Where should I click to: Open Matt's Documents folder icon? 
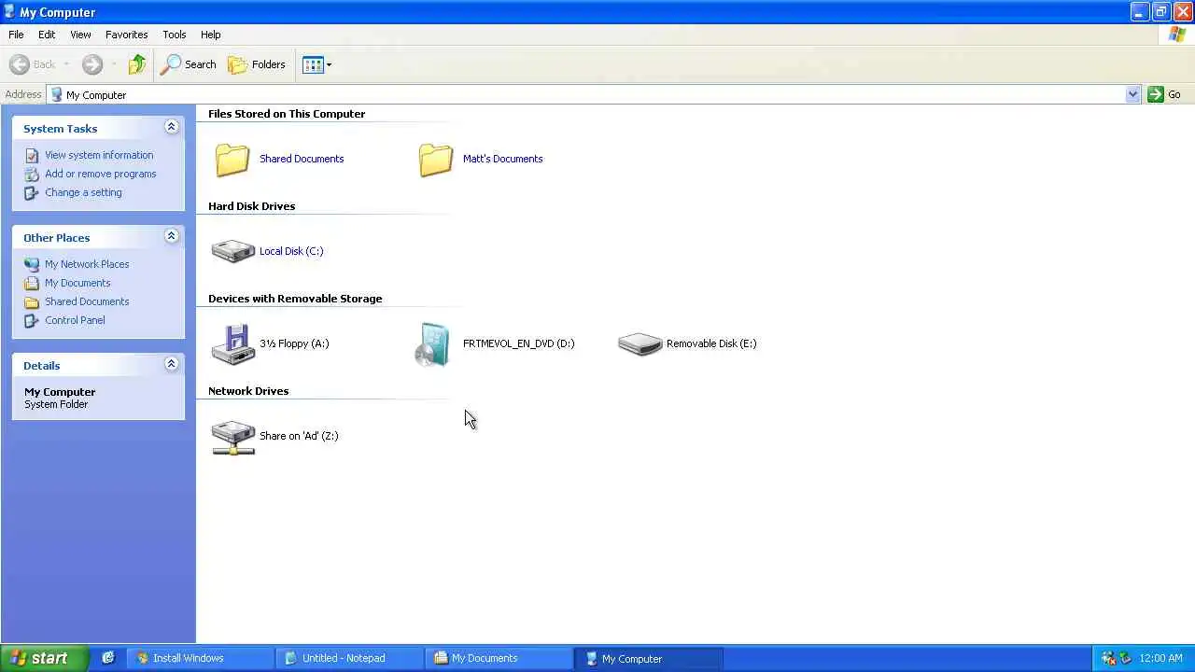tap(436, 159)
